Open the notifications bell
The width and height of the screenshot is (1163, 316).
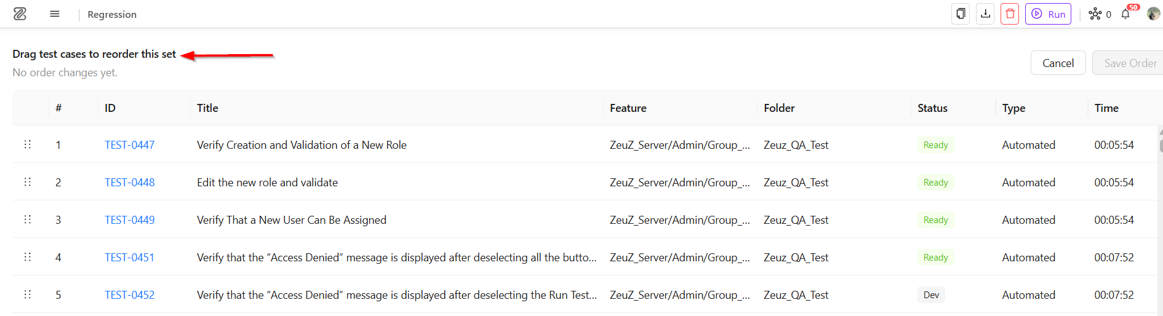click(x=1125, y=14)
